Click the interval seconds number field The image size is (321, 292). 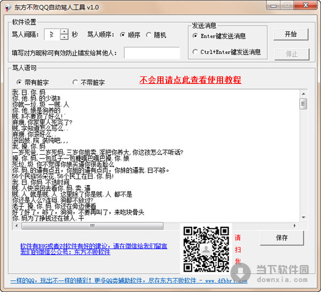[52, 34]
